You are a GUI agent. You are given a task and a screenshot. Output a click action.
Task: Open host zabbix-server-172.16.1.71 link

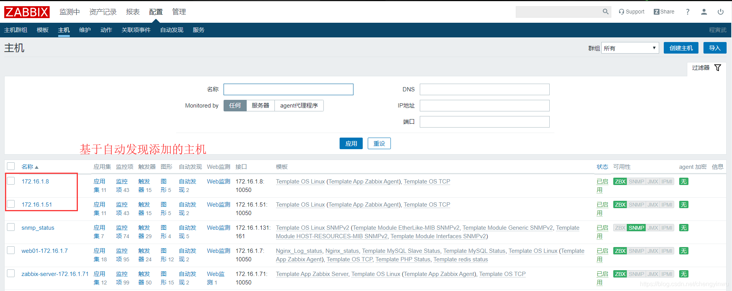(55, 274)
